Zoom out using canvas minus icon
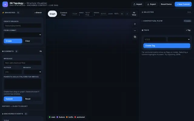Image resolution: width=194 pixels, height=121 pixels. pyautogui.click(x=135, y=31)
